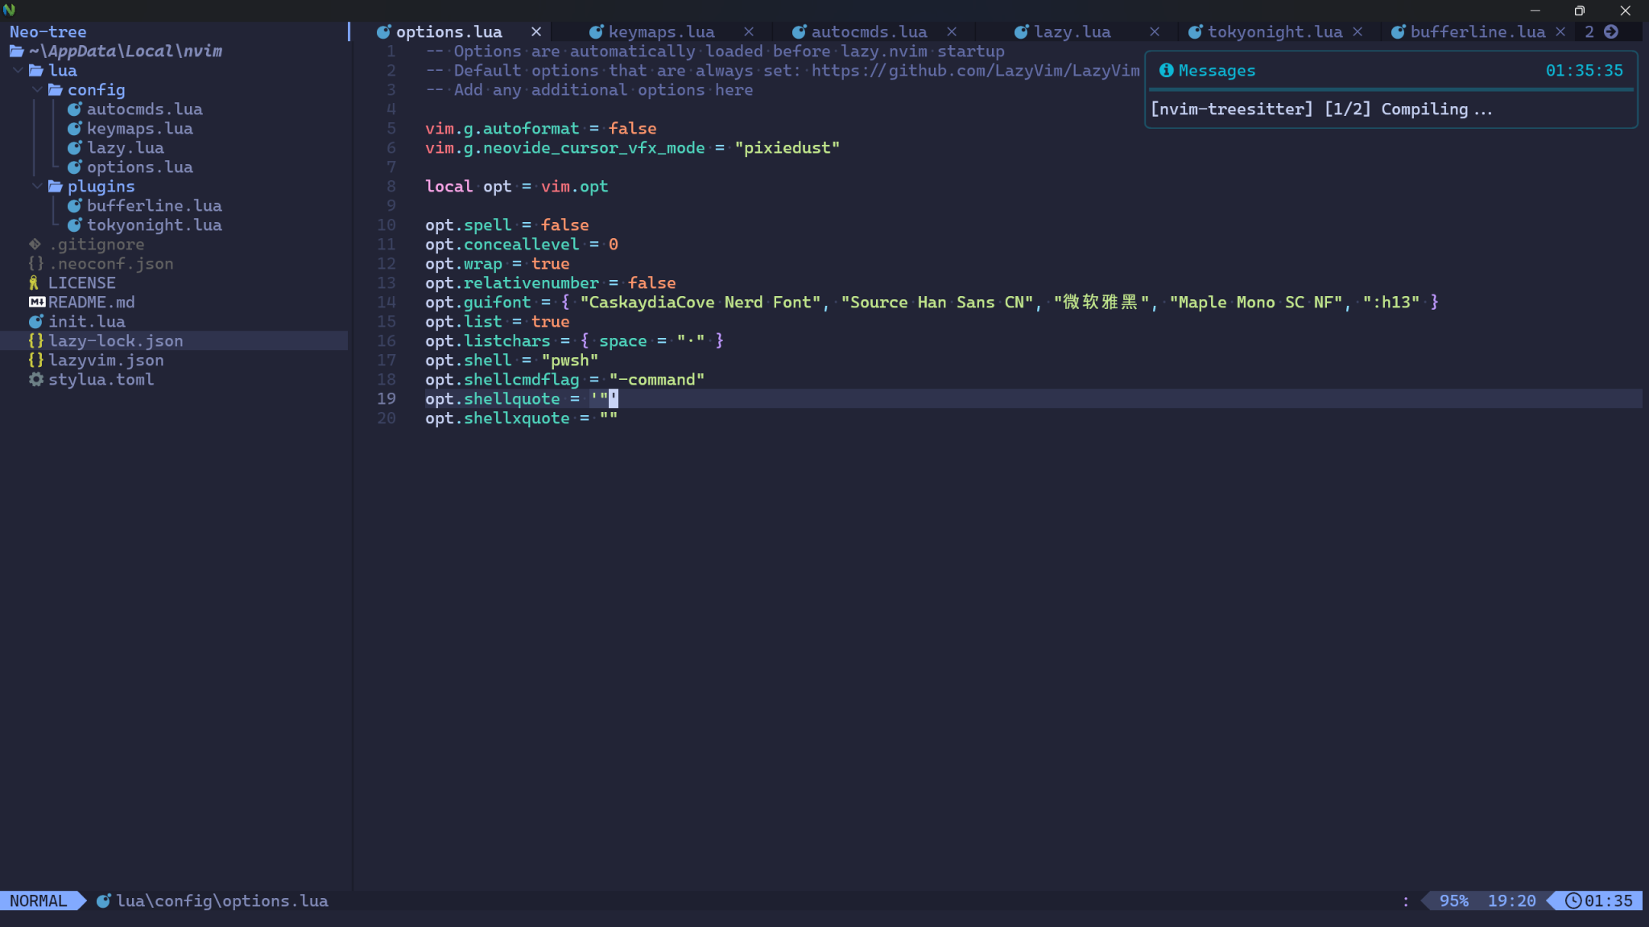Click the gear icon beside stylua.toml
The image size is (1649, 927).
coord(36,380)
